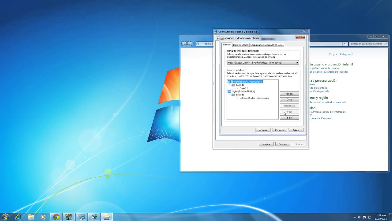392x221 pixels.
Task: Click Aplicar in text services dialog
Action: (296, 130)
